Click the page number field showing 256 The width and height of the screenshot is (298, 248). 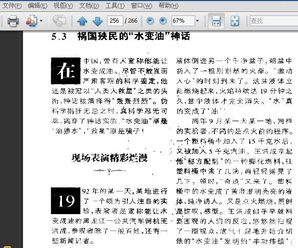(115, 21)
